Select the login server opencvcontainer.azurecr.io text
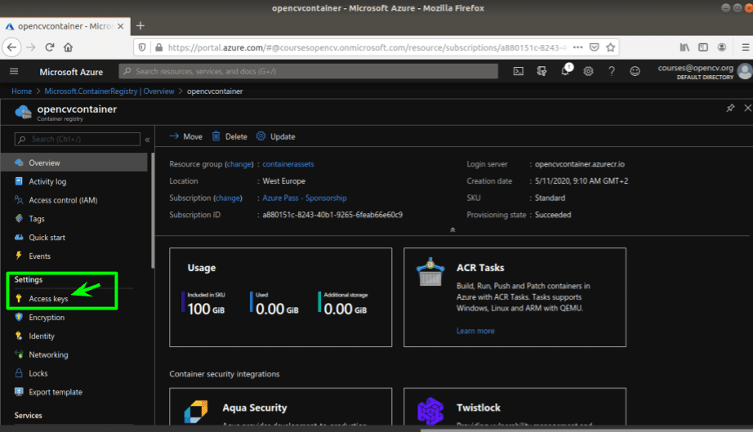 [580, 164]
